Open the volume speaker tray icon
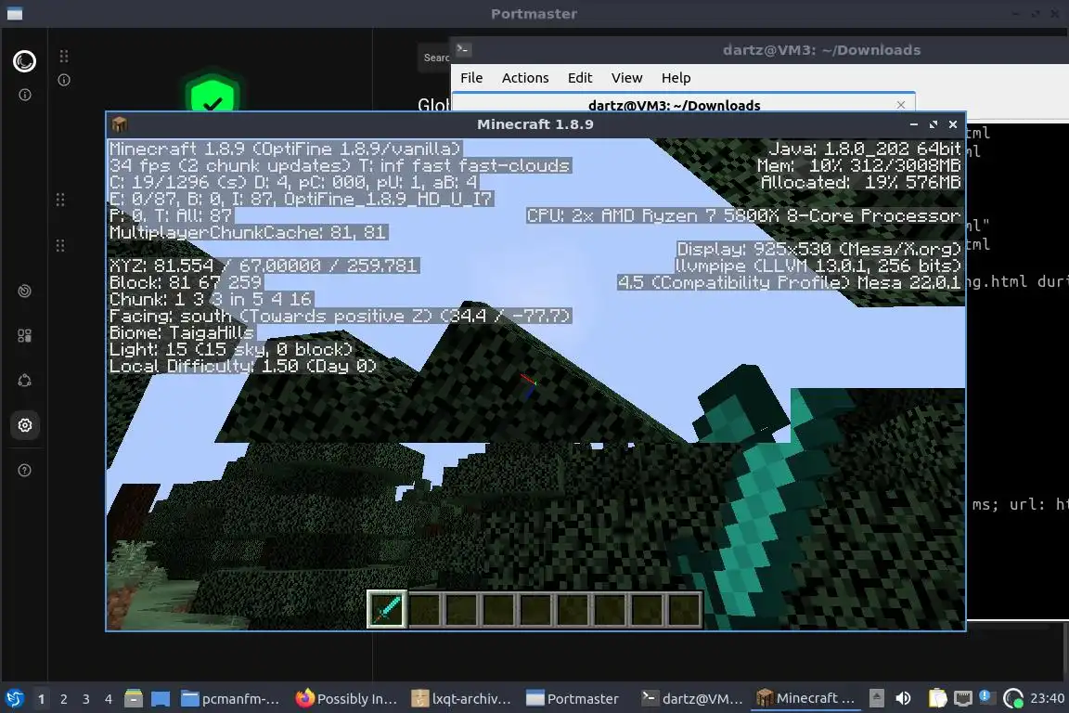This screenshot has width=1069, height=713. 903,698
